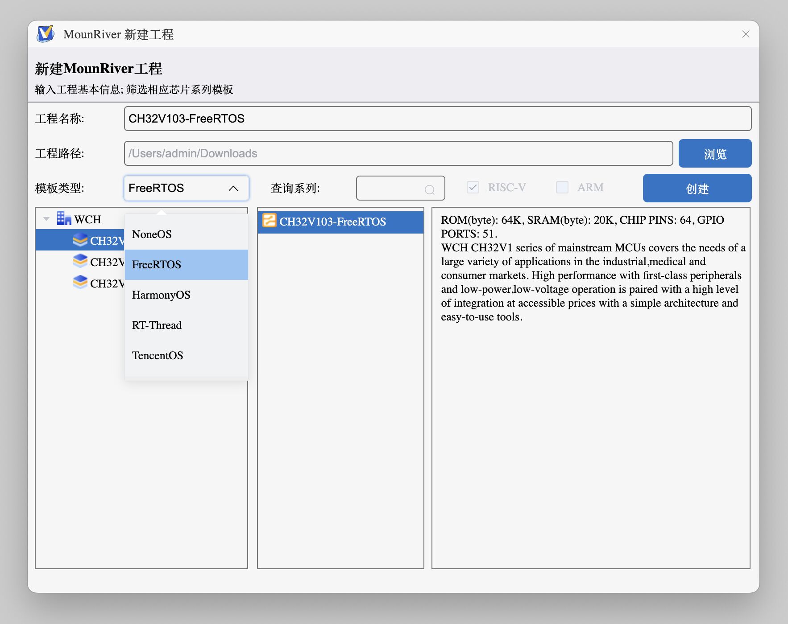Select HarmonyOS template type
Screen dimensions: 788x624
point(161,295)
